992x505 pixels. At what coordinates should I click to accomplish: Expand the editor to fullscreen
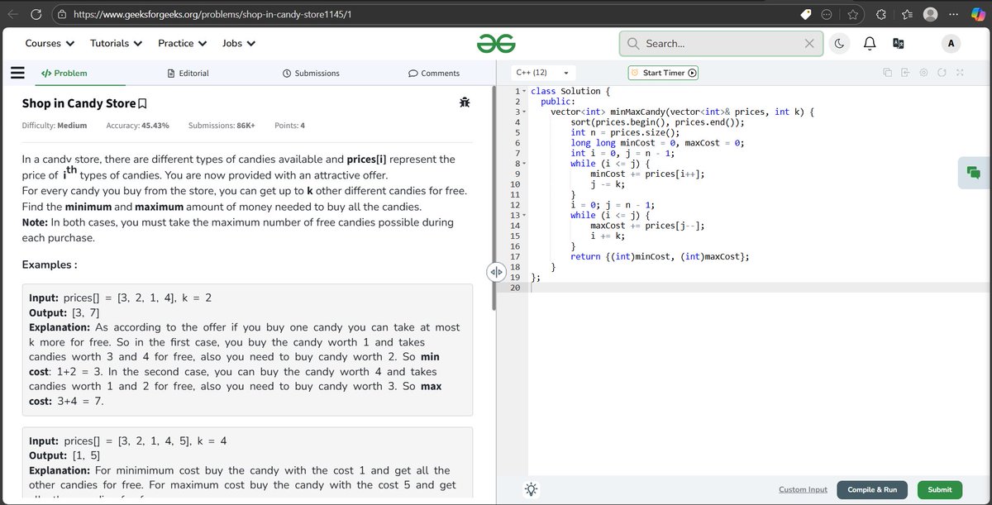960,73
